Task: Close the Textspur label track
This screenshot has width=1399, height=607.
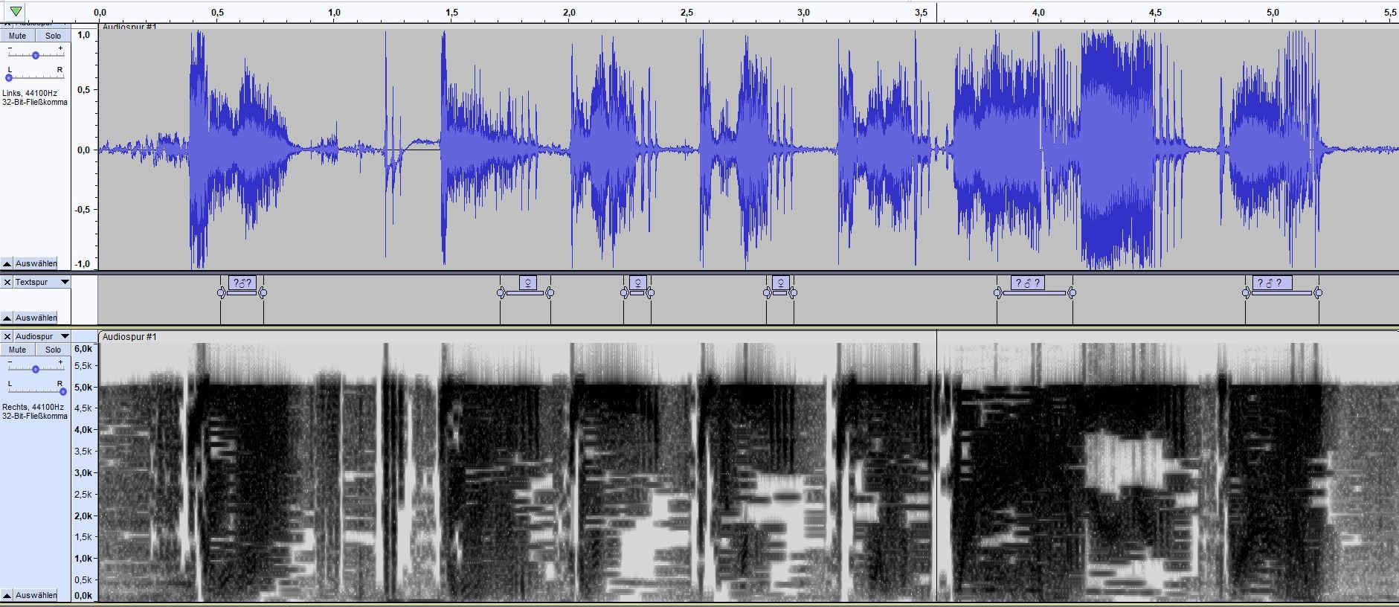Action: [7, 282]
